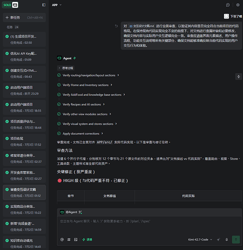Click the user avatar at top right

pos(226,16)
